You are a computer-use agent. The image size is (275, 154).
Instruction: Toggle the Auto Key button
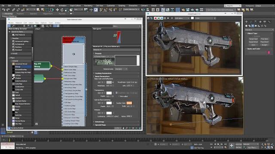pos(238,145)
